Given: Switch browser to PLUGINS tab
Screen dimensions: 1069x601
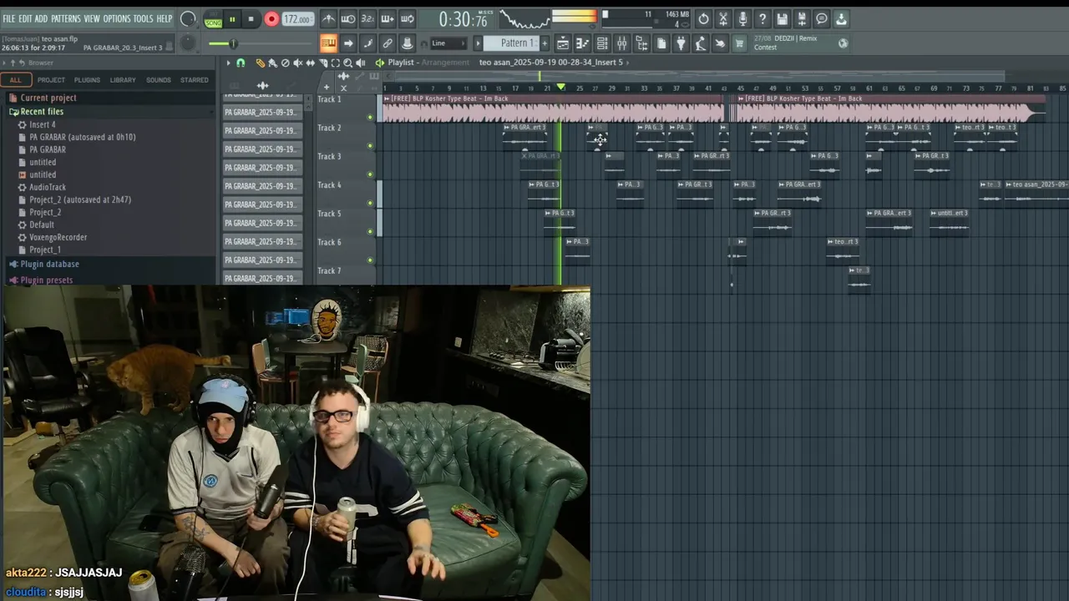Looking at the screenshot, I should [87, 80].
